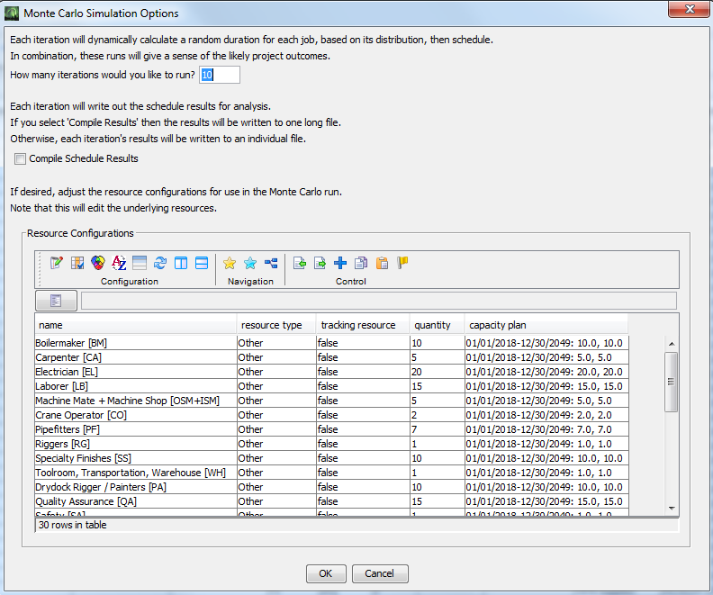Click the 30 rows in table status
This screenshot has width=713, height=595.
click(72, 525)
